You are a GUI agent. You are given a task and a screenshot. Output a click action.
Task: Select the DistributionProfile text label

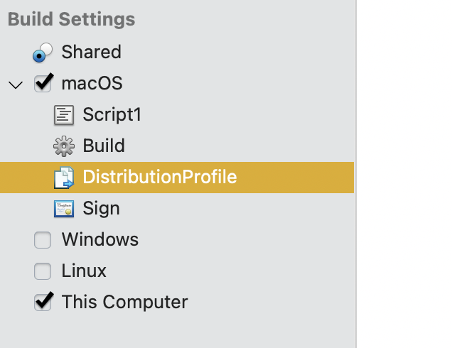point(159,178)
